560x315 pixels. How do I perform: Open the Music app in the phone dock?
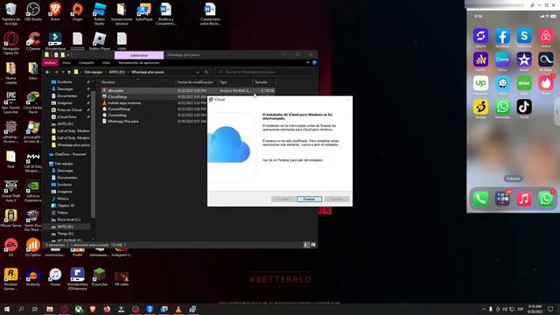[524, 199]
